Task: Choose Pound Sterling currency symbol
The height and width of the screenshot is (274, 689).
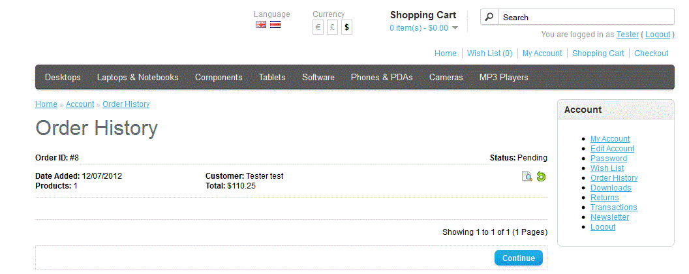Action: 332,27
